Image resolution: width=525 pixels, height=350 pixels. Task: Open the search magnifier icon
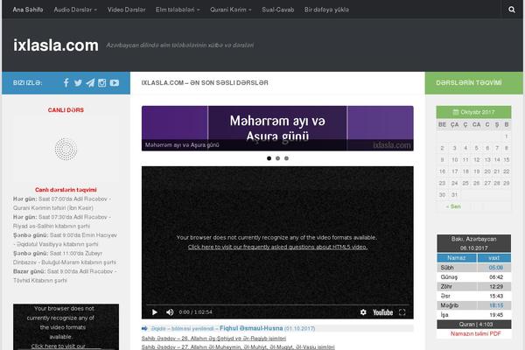(x=512, y=10)
